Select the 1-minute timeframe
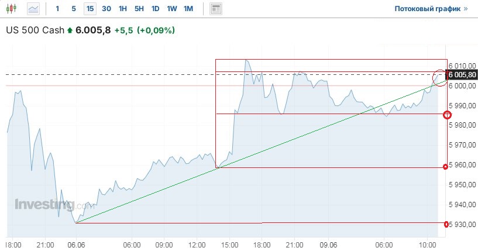Viewport: 478px width, 251px height. pos(57,9)
